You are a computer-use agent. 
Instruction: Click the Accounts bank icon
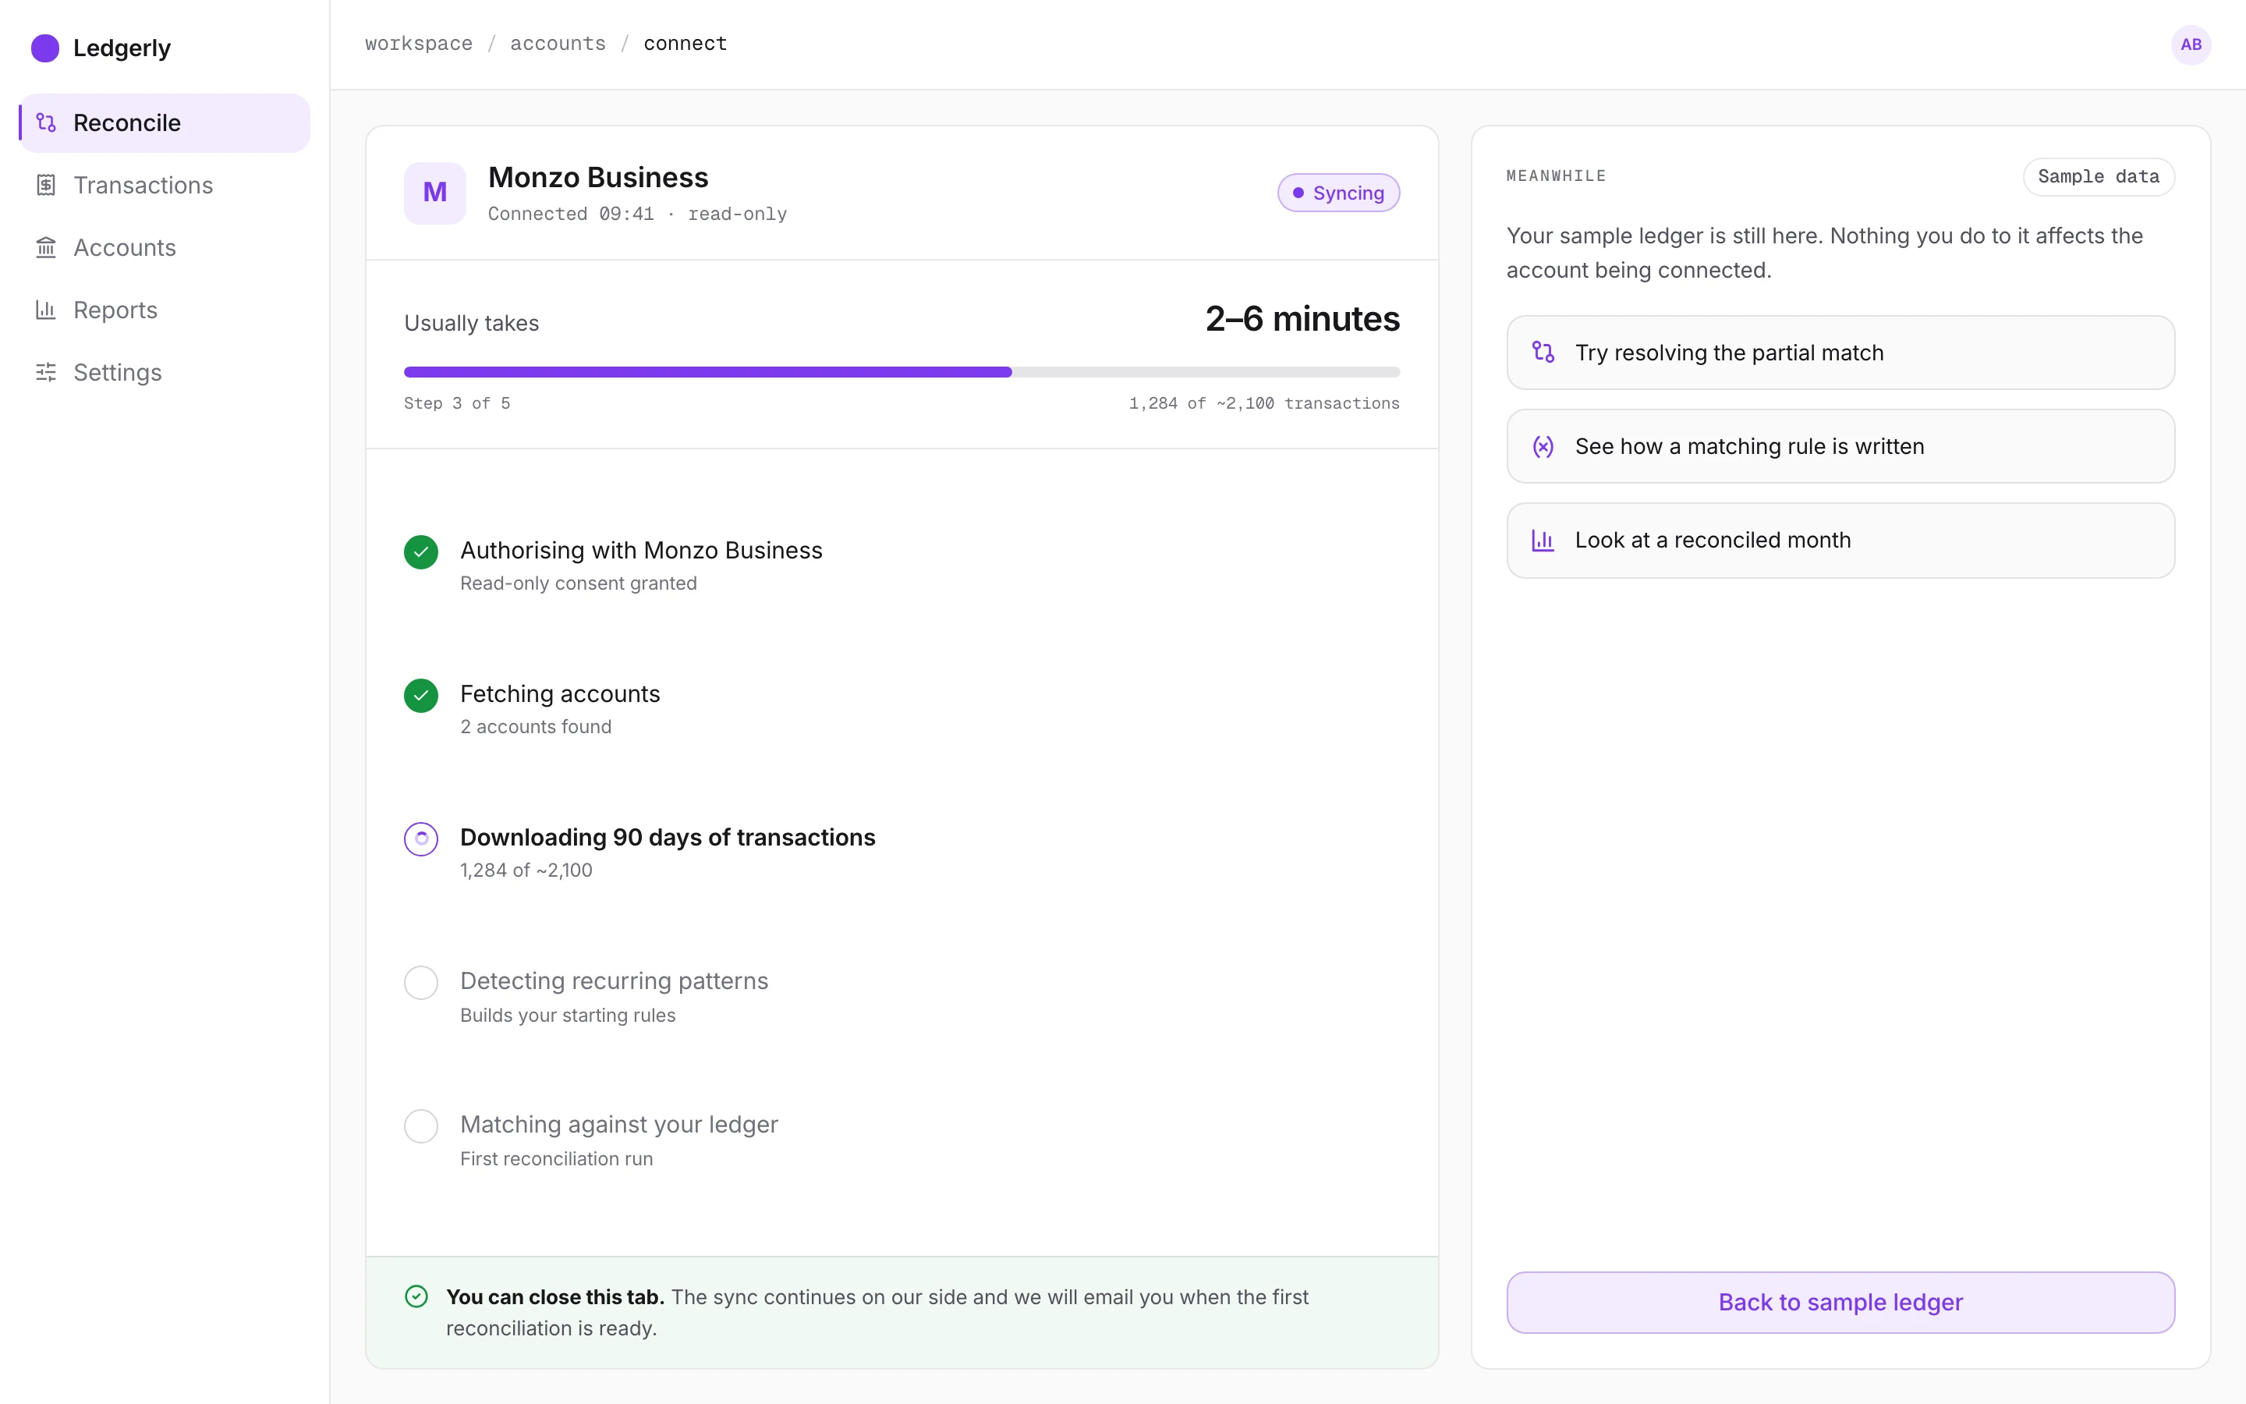45,247
